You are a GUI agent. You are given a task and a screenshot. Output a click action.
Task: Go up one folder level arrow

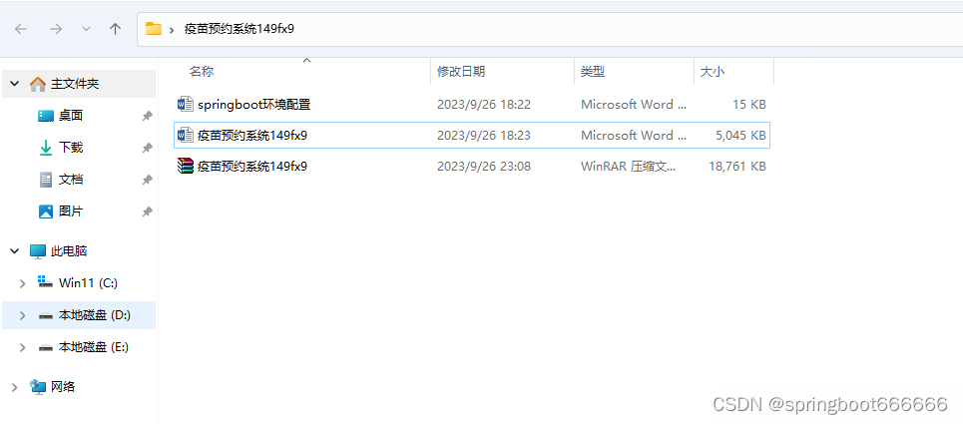point(115,29)
